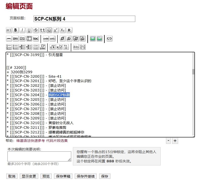The image size is (200, 182).
Task: Click the SCP-CN-3210 黄昏时分无故人 line
Action: pos(40,123)
